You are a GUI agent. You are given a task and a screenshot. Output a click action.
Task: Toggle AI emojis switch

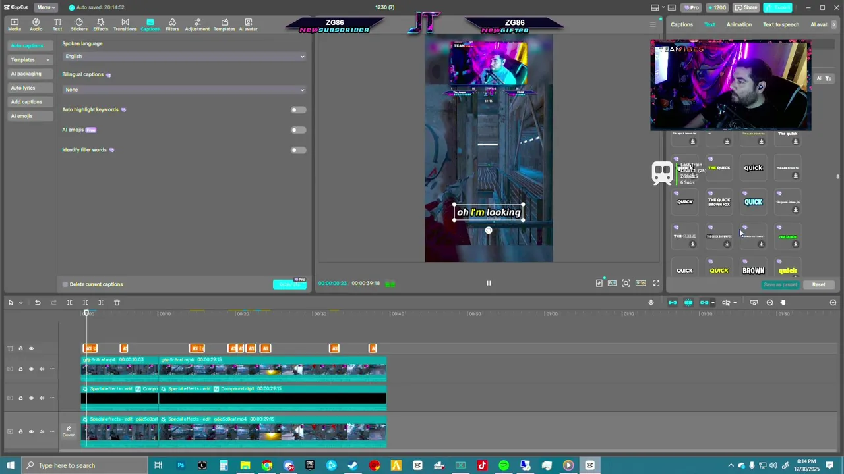[298, 130]
